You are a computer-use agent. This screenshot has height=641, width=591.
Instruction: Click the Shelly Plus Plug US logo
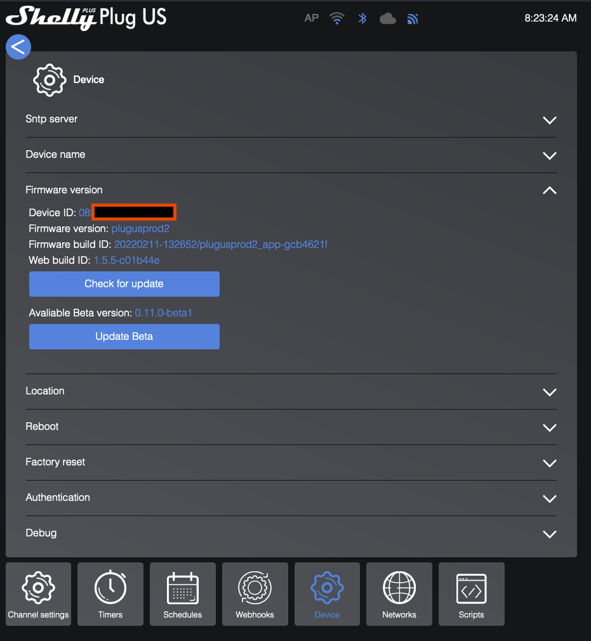coord(86,18)
